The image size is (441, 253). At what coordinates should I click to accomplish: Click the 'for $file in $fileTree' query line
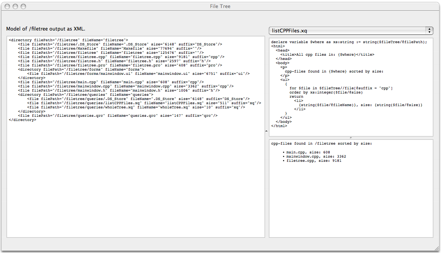[x=341, y=88]
